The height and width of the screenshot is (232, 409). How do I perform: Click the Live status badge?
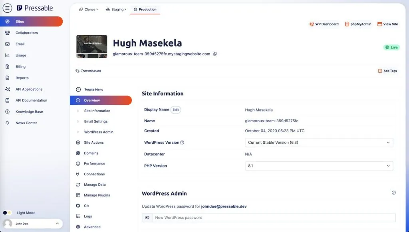click(391, 47)
